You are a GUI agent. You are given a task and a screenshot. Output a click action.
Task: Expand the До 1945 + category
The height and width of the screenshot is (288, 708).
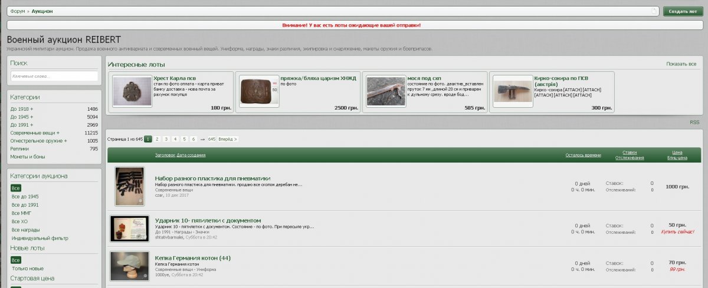pyautogui.click(x=22, y=117)
